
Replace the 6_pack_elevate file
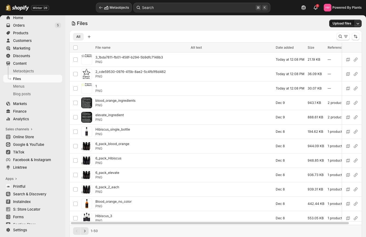(x=348, y=175)
